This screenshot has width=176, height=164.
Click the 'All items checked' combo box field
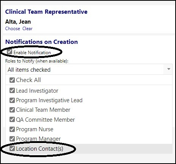pyautogui.click(x=89, y=69)
